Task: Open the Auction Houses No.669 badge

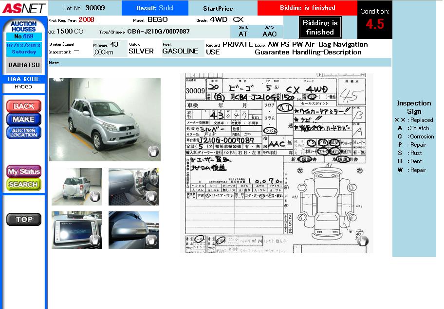Action: click(x=23, y=30)
